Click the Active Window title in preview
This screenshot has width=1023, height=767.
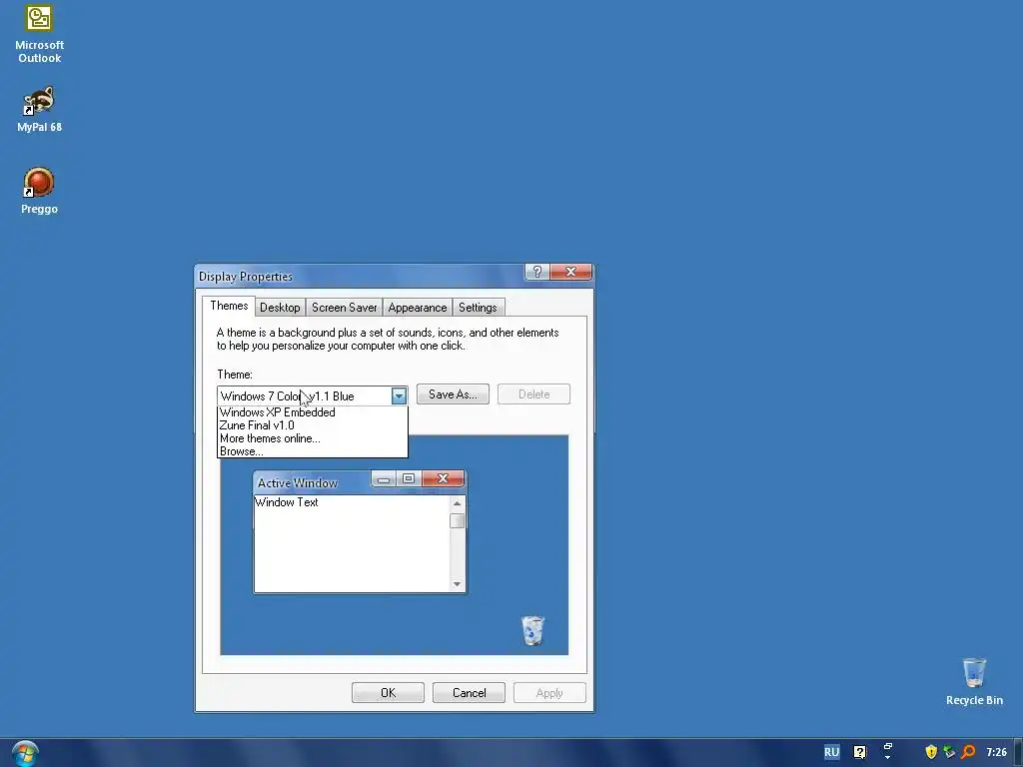pos(298,482)
